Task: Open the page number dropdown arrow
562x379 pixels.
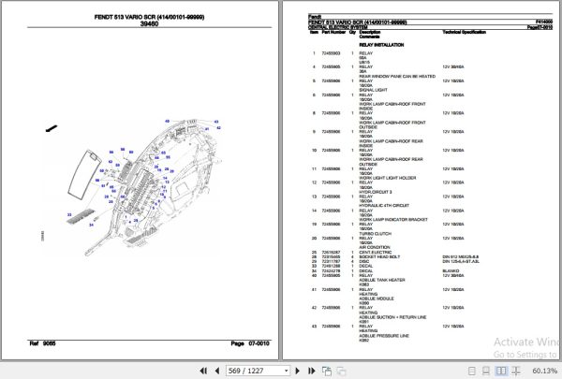Action: pos(287,371)
